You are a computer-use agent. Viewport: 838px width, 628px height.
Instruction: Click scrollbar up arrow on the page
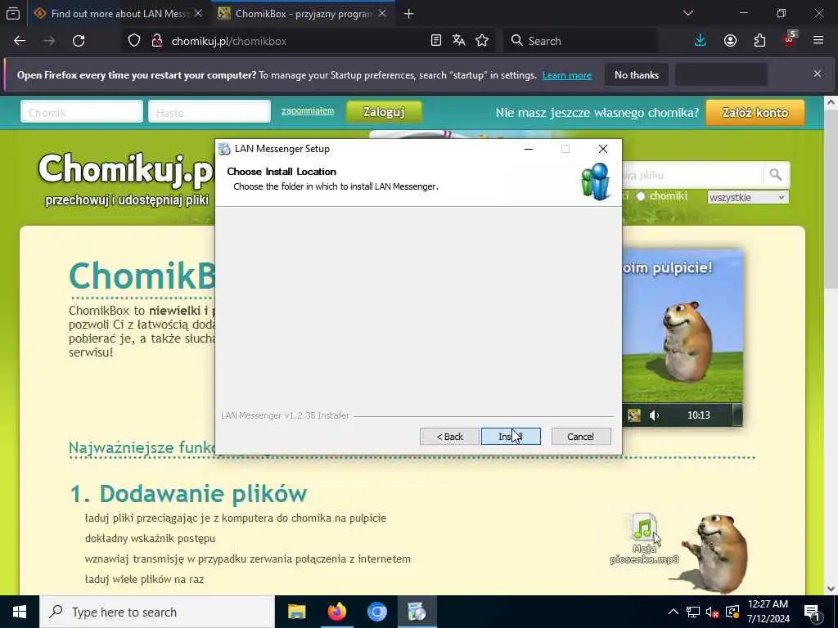831,102
